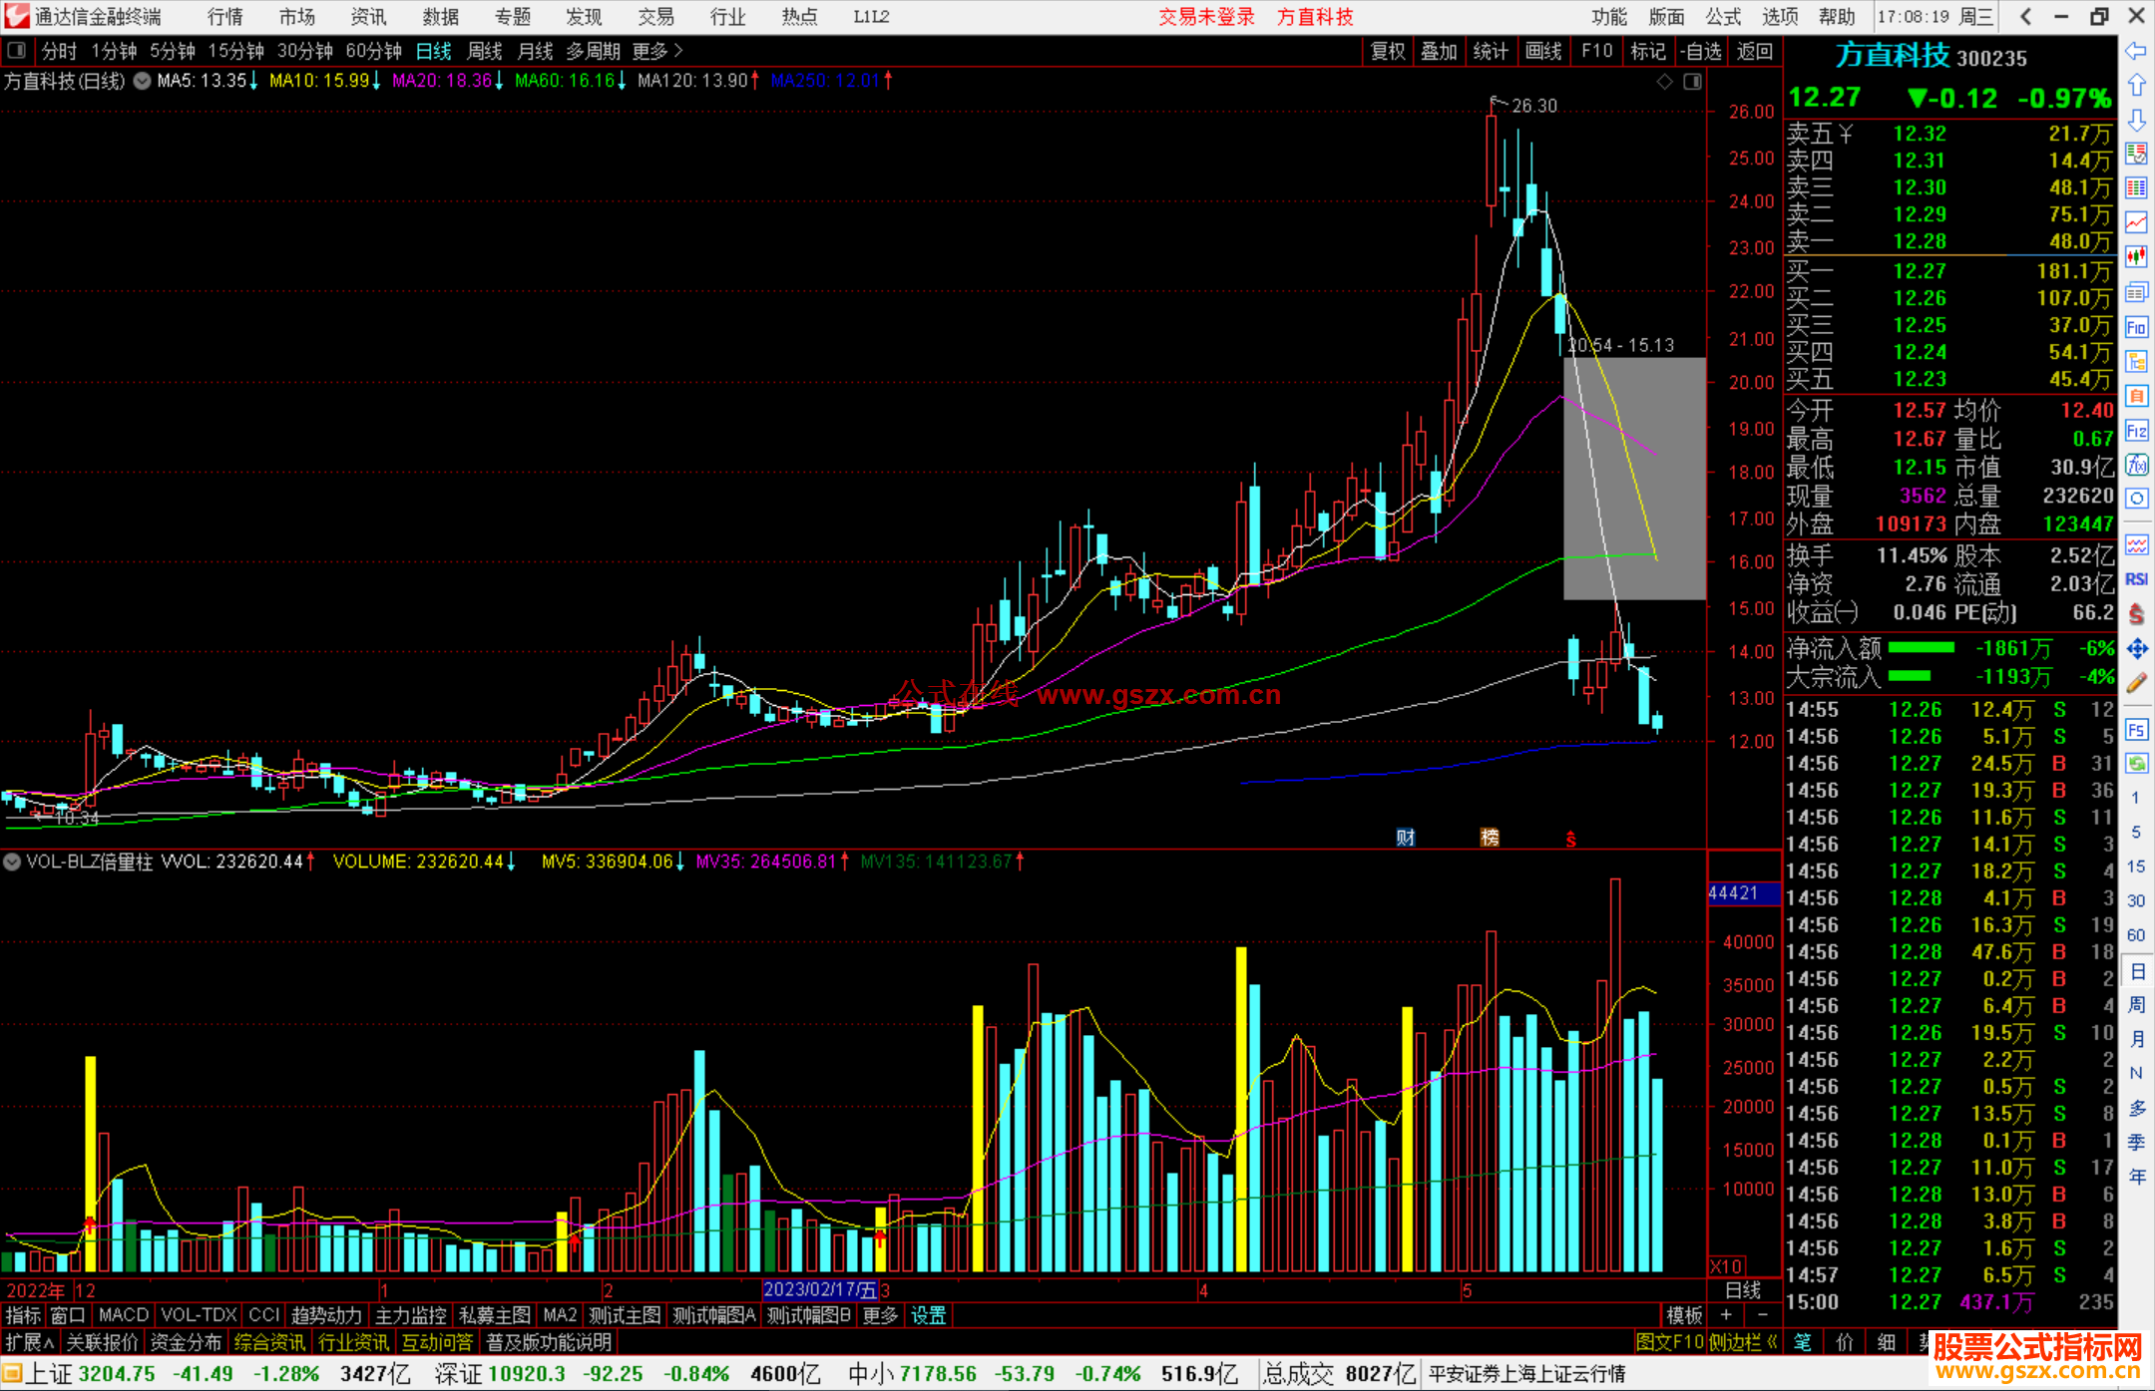Open the F10 info sidebar icon
This screenshot has width=2155, height=1391.
pos(2136,327)
